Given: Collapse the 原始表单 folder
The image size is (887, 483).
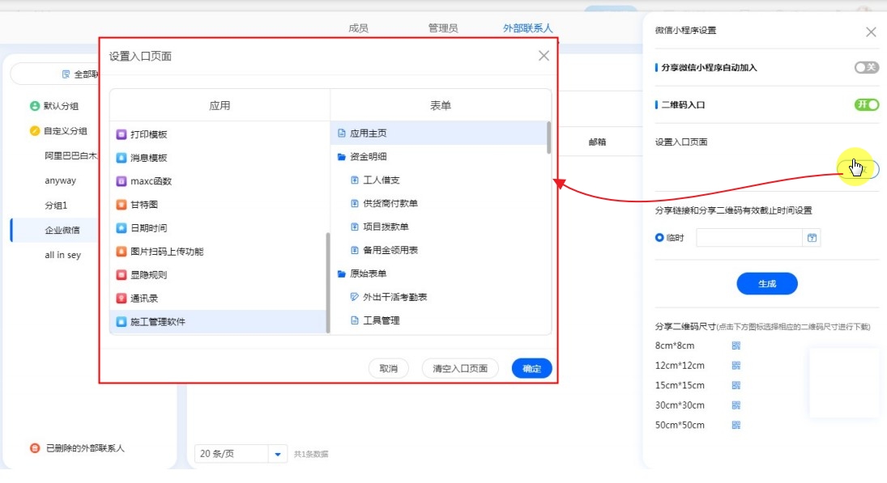Looking at the screenshot, I should (x=342, y=274).
